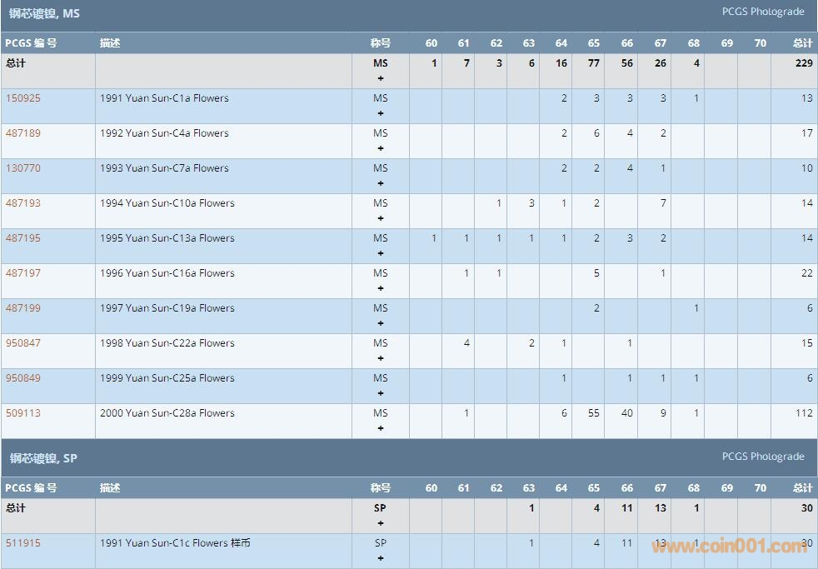Open the 511915 sample coin link

coord(23,543)
